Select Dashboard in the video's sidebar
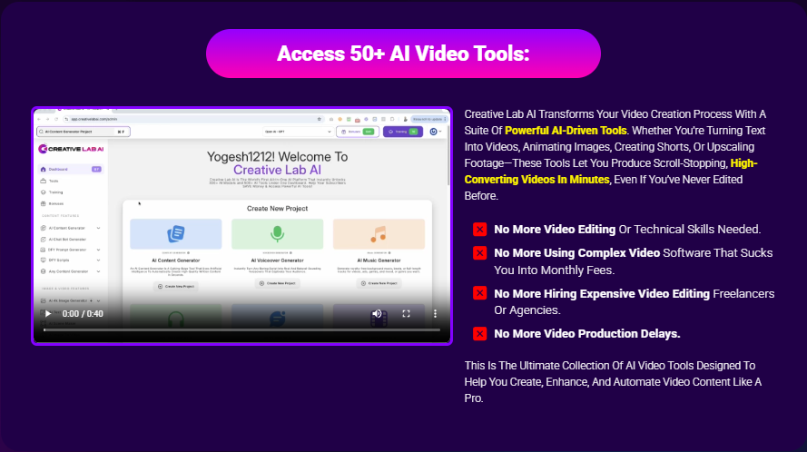This screenshot has height=452, width=807. pyautogui.click(x=71, y=169)
